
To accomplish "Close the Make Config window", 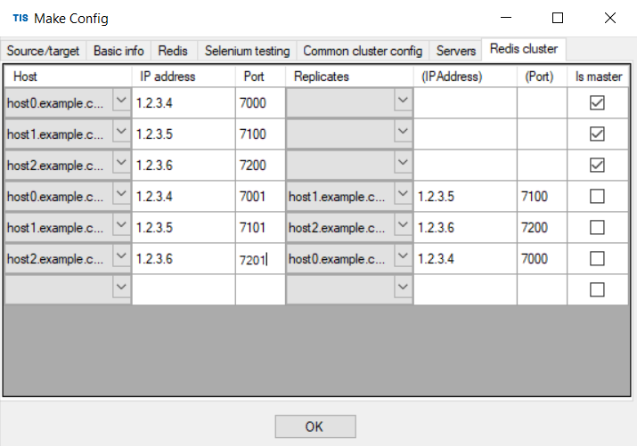I will tap(609, 18).
